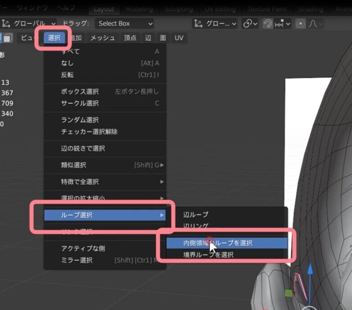Expand the 類似選択 submenu
The width and height of the screenshot is (352, 310).
pos(105,165)
